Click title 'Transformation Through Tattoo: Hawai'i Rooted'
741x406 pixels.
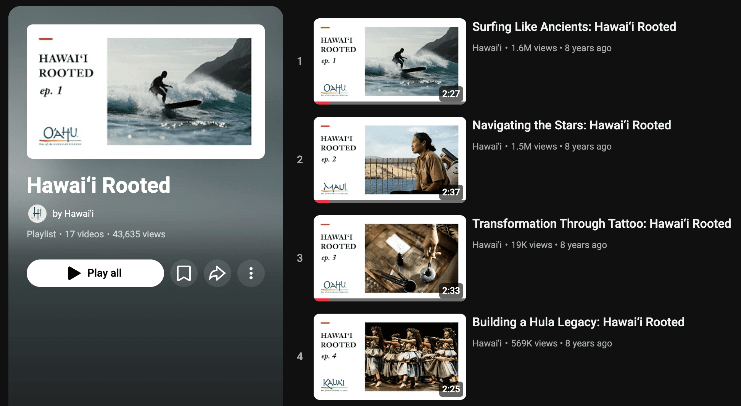coord(601,224)
